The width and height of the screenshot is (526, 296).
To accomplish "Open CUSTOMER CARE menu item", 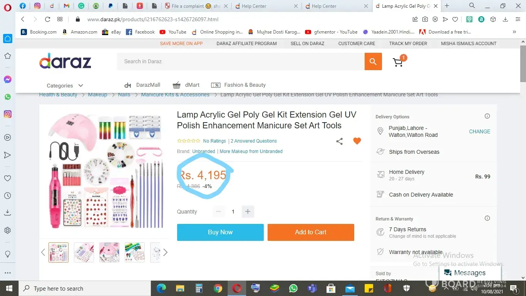I will tap(357, 44).
